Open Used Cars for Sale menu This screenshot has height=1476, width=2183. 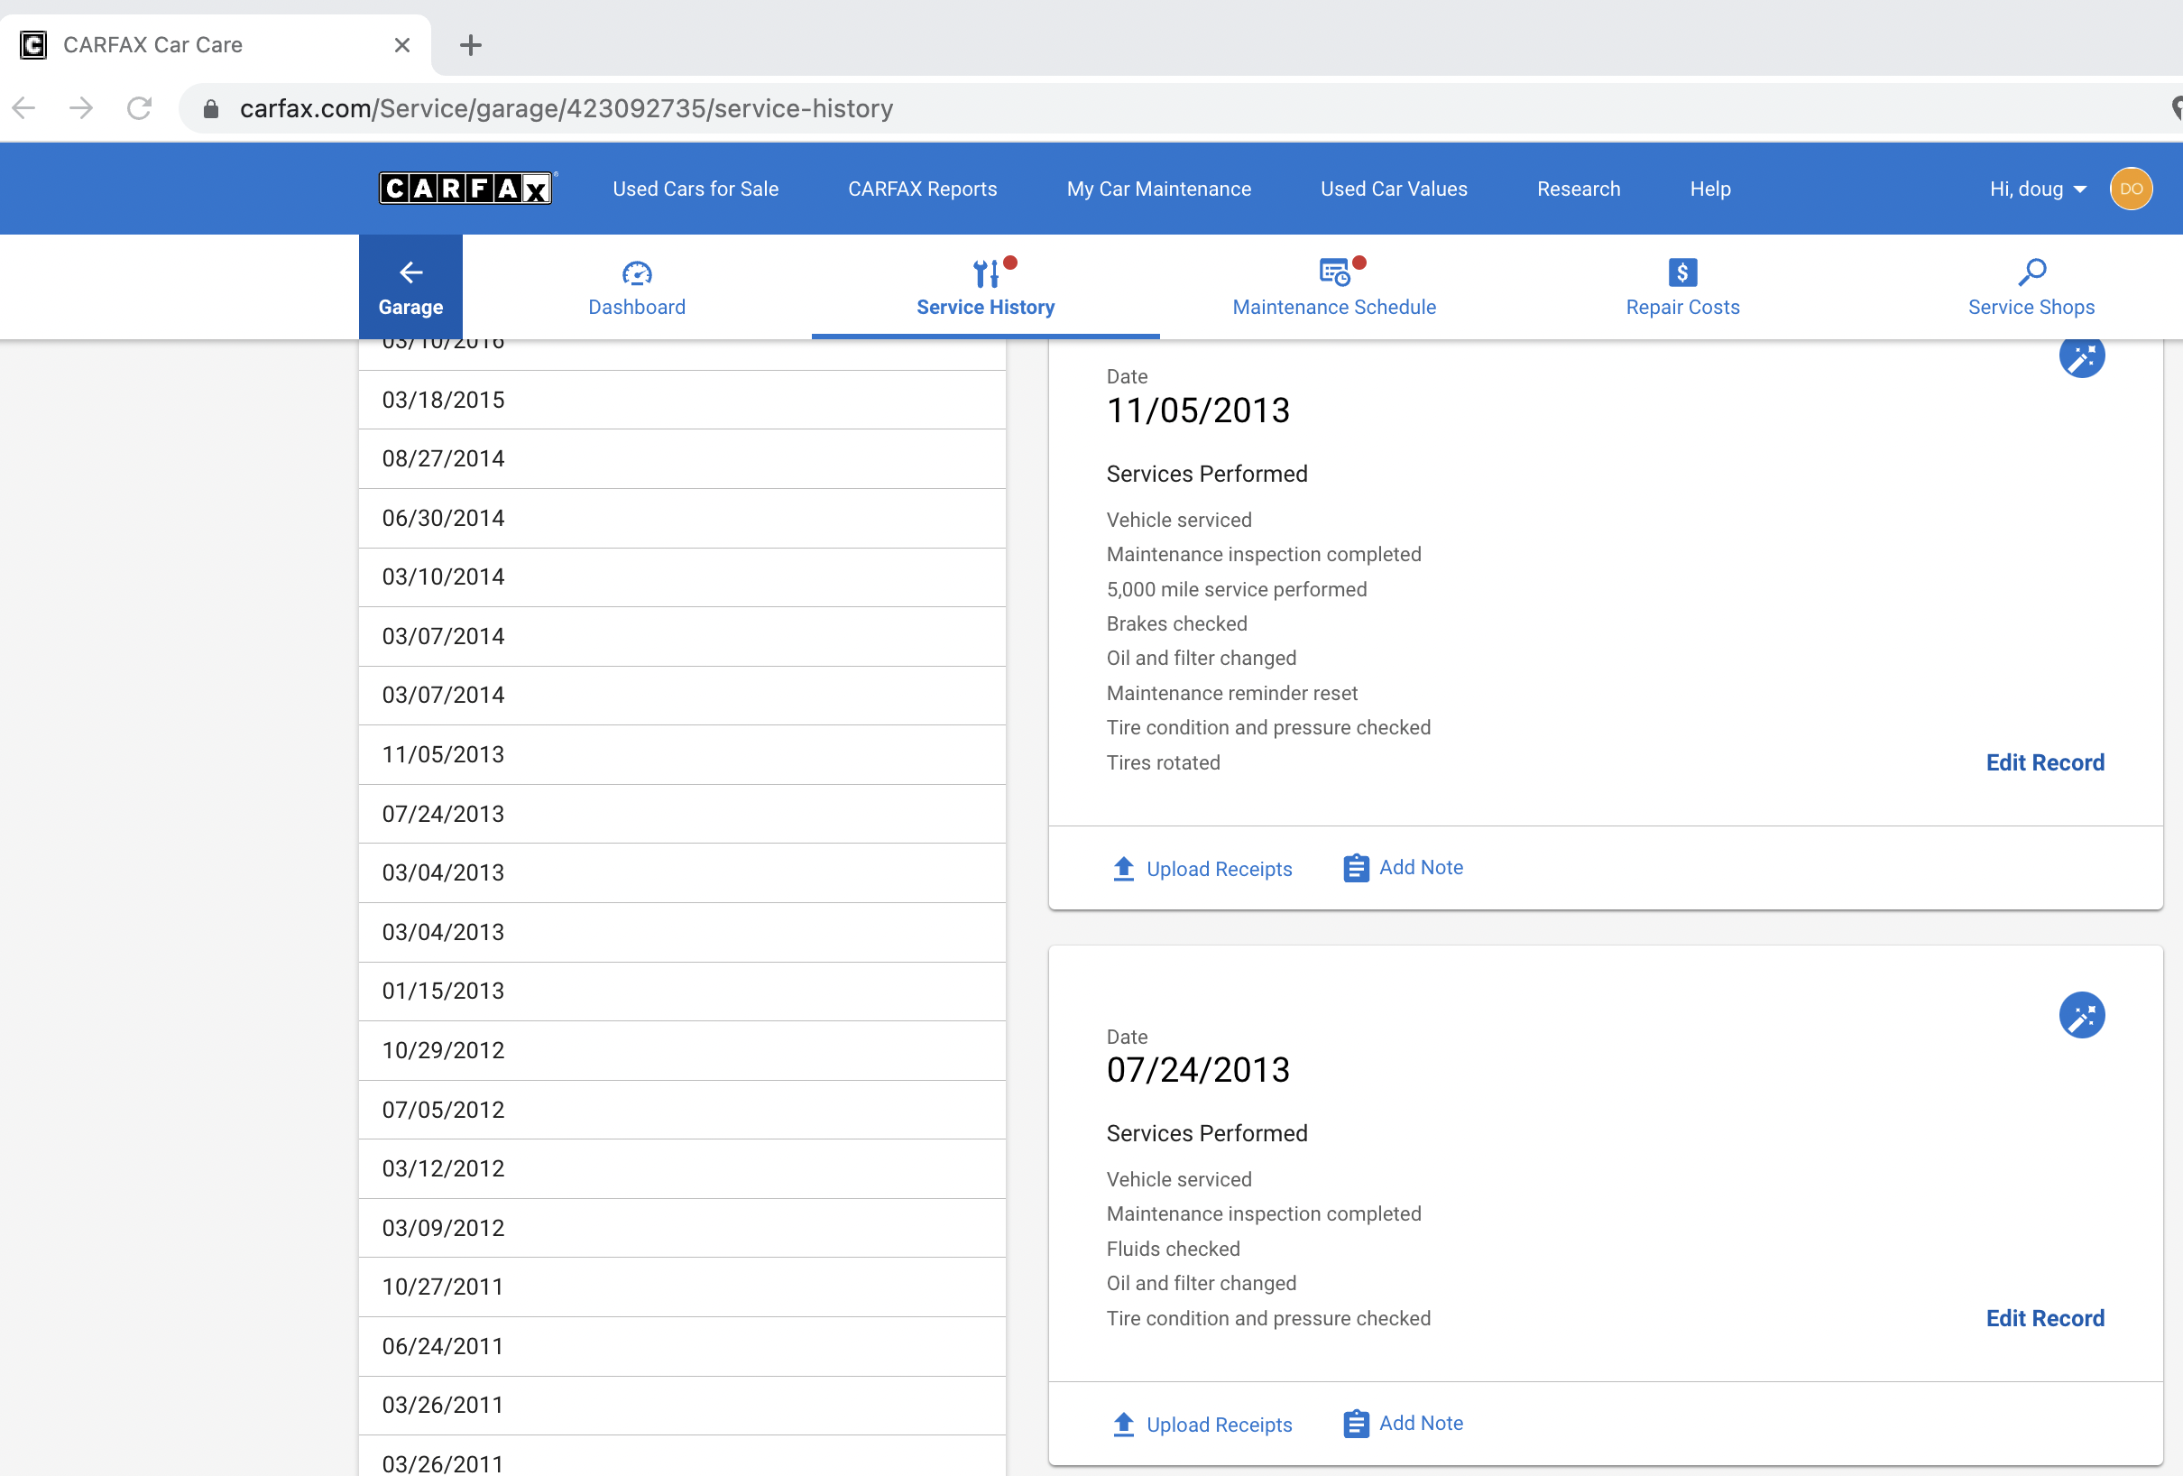695,189
